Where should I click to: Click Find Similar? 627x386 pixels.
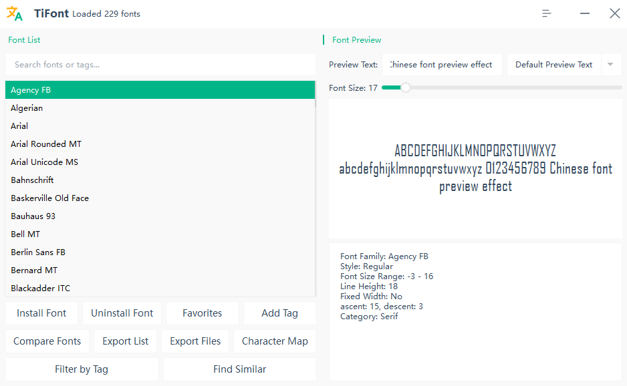pyautogui.click(x=239, y=369)
